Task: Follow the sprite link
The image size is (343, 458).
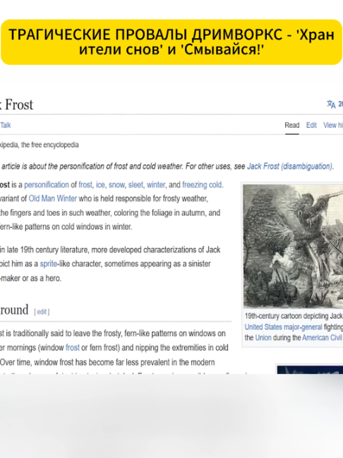Action: (49, 264)
